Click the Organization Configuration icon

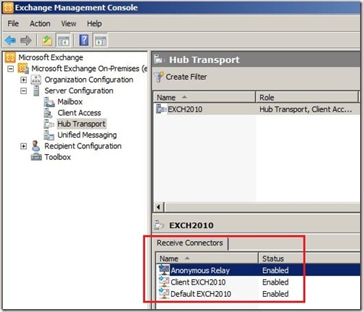(36, 80)
